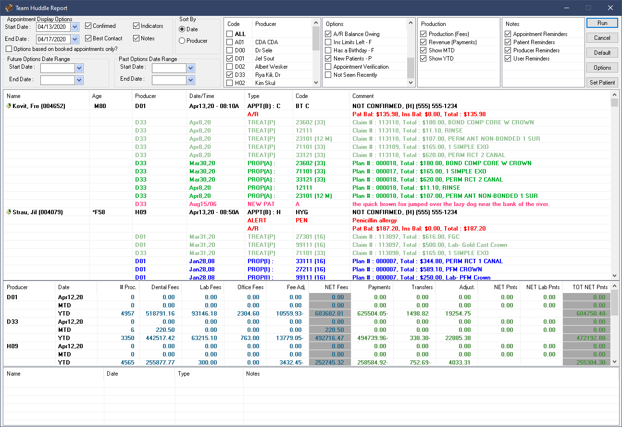Image resolution: width=622 pixels, height=427 pixels.
Task: Click the Comment column header
Action: [x=480, y=96]
